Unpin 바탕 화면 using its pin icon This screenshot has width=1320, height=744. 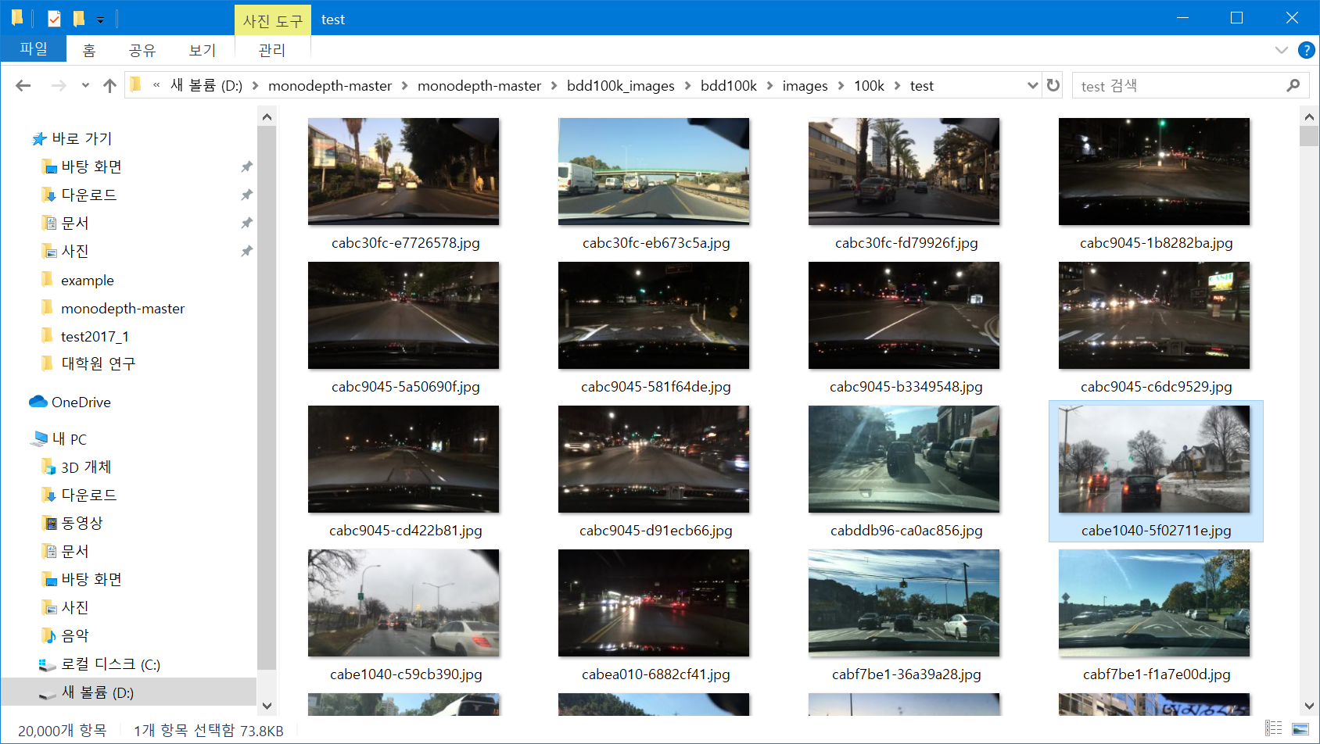[246, 166]
